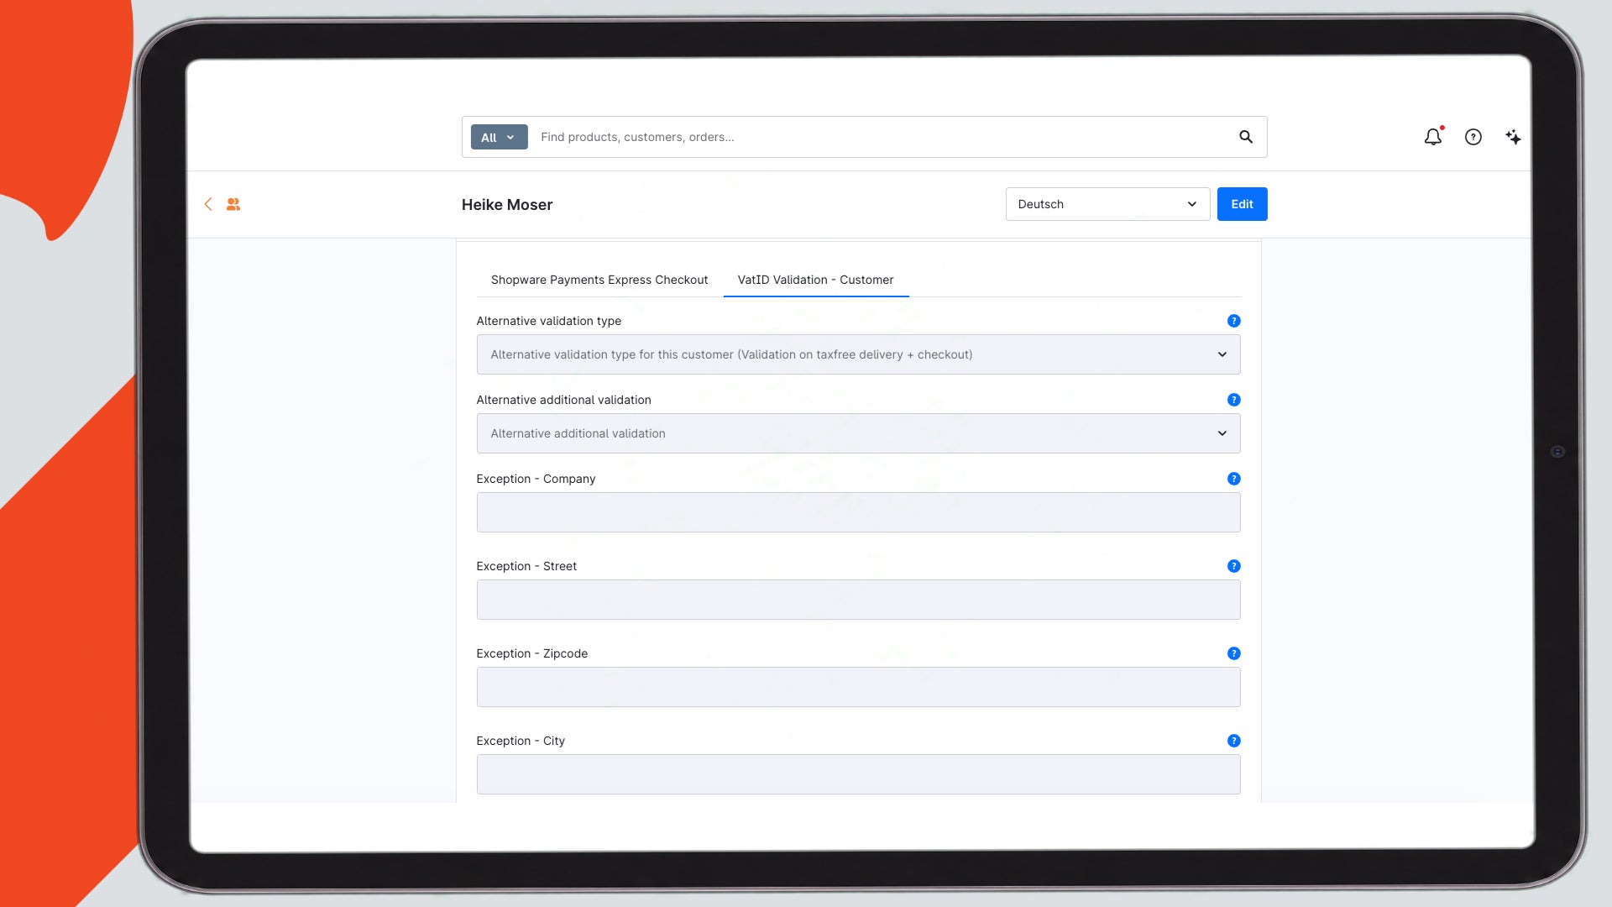Open the help circle icon in header
The image size is (1612, 907).
click(1473, 137)
